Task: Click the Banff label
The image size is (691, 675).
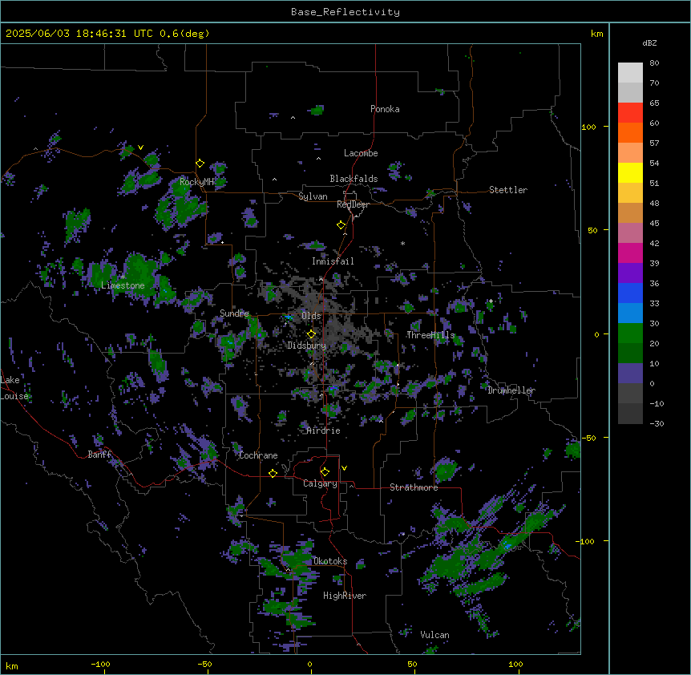Action: (x=99, y=455)
